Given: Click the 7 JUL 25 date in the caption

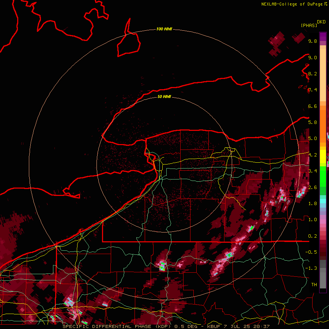Looking at the screenshot, I should coord(237,326).
